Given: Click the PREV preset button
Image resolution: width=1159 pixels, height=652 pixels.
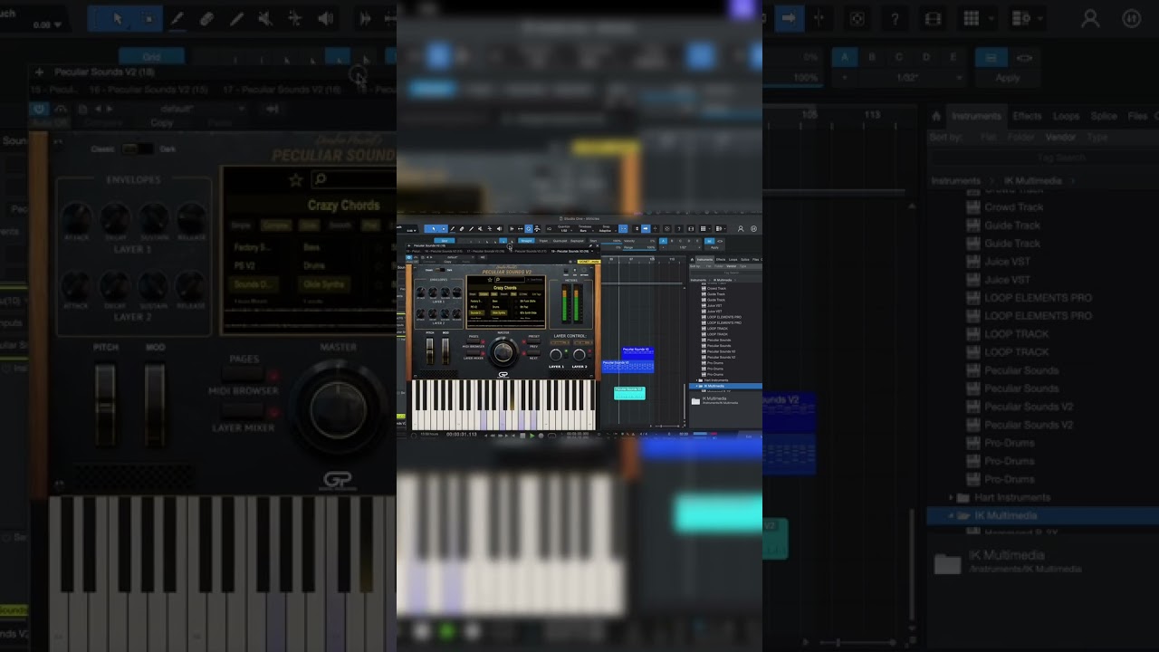Looking at the screenshot, I should pos(533,341).
